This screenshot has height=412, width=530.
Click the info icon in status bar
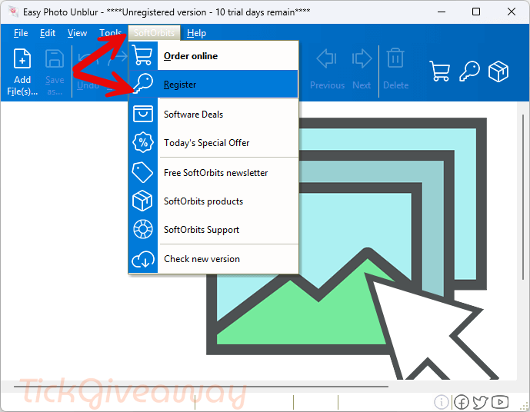442,402
